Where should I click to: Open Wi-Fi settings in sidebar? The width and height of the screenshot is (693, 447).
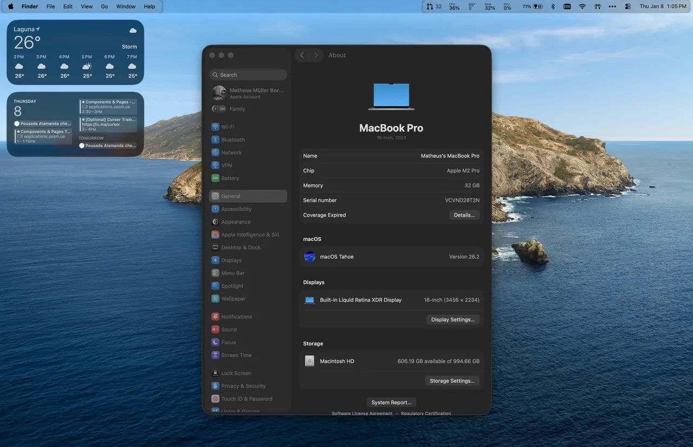[227, 127]
